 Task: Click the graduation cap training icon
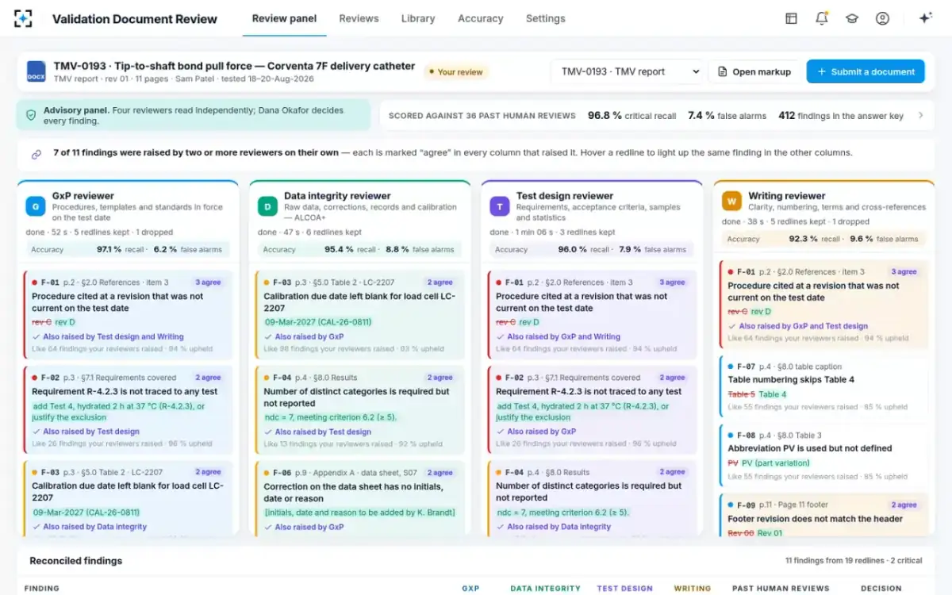coord(852,18)
